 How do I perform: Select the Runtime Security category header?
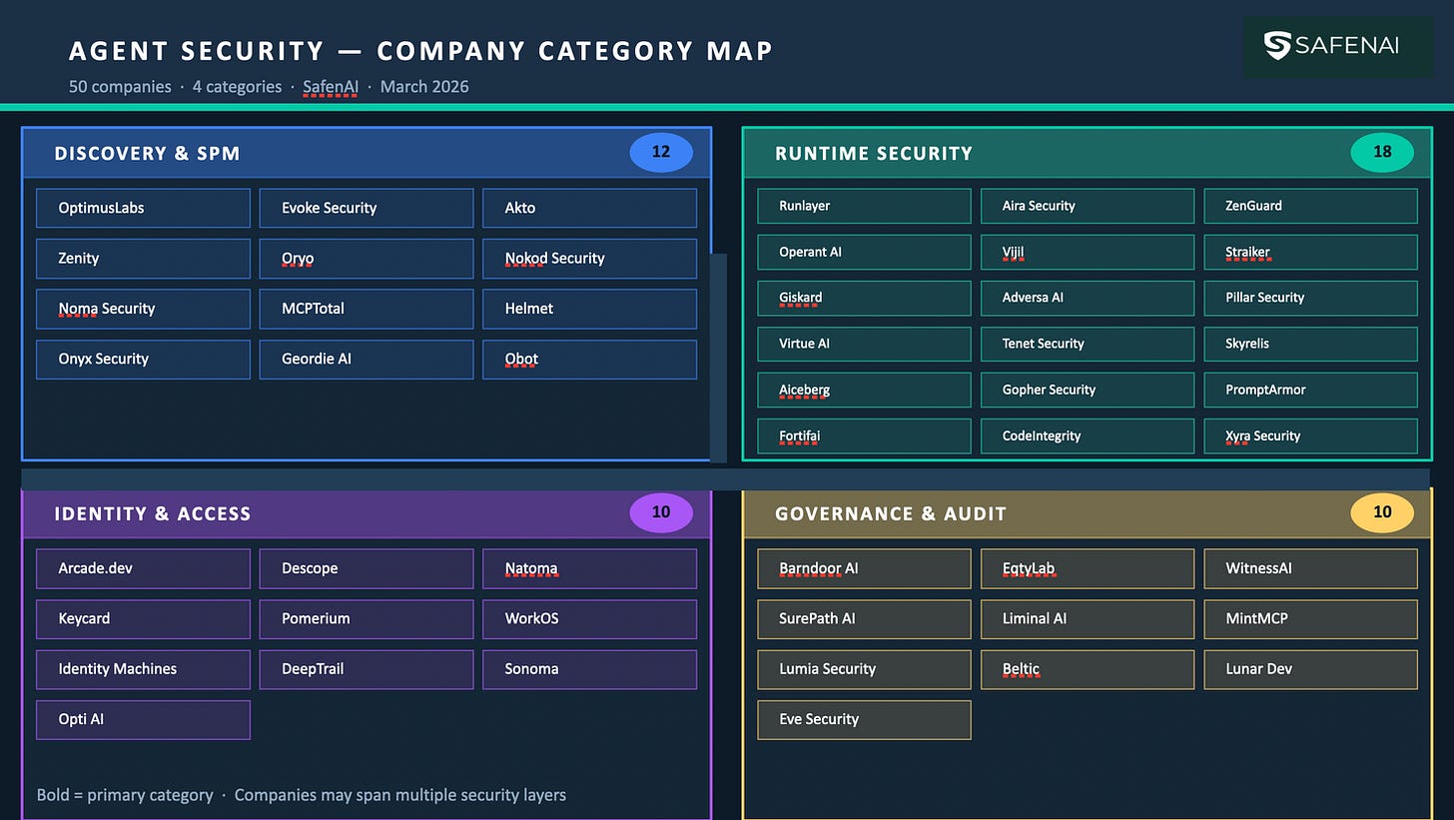[1088, 153]
